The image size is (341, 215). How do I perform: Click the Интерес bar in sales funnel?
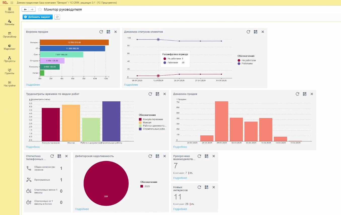coord(74,42)
